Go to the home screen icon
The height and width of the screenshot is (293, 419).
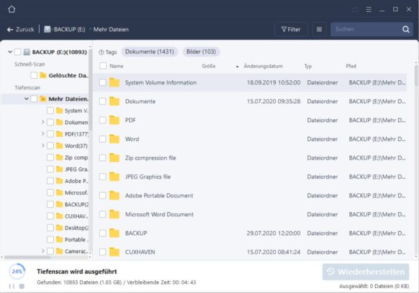coord(11,9)
